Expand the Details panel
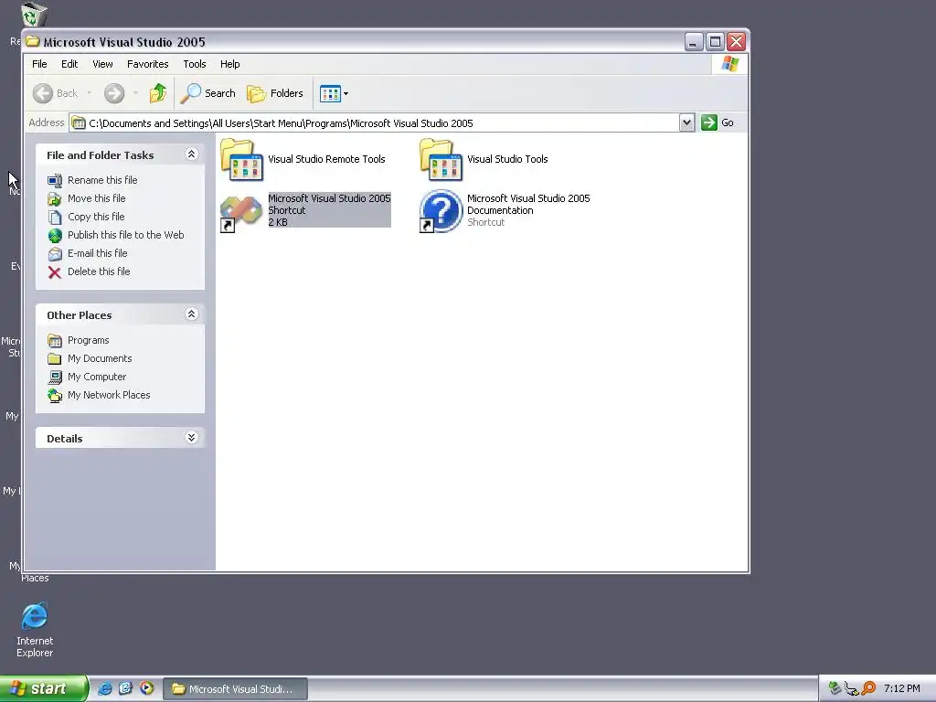Image resolution: width=936 pixels, height=702 pixels. (192, 438)
